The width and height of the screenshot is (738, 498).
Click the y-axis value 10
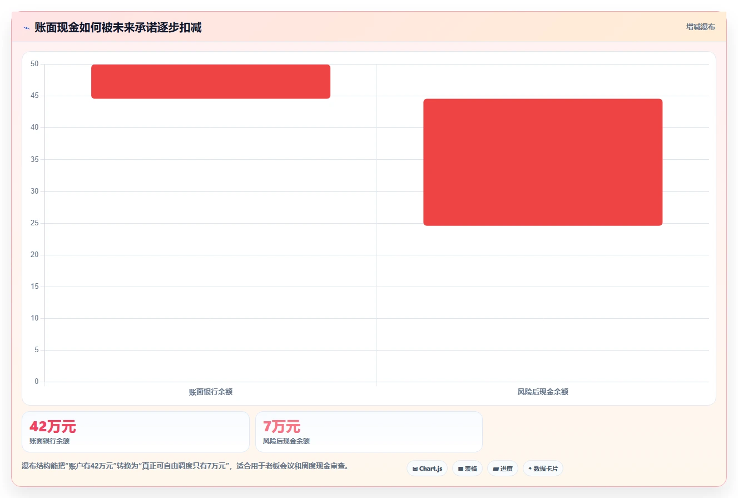click(x=34, y=318)
